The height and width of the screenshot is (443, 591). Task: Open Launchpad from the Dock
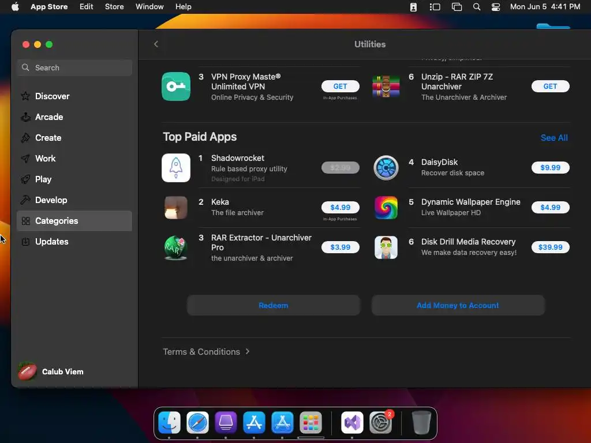point(311,423)
